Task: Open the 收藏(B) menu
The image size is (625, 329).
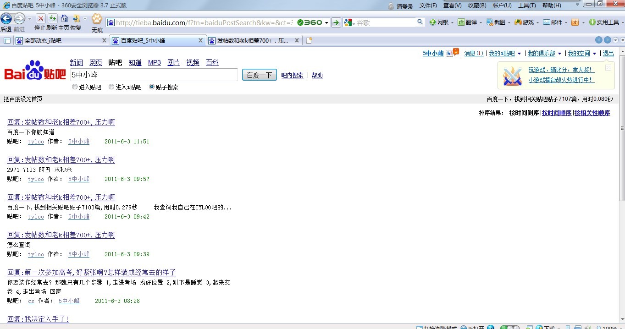Action: (x=477, y=5)
